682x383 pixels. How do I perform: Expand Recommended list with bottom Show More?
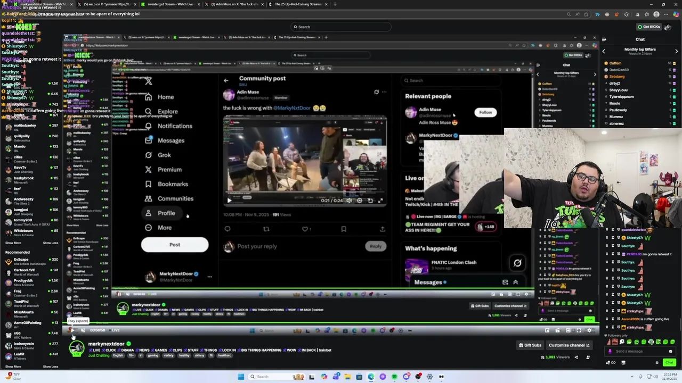pyautogui.click(x=13, y=367)
